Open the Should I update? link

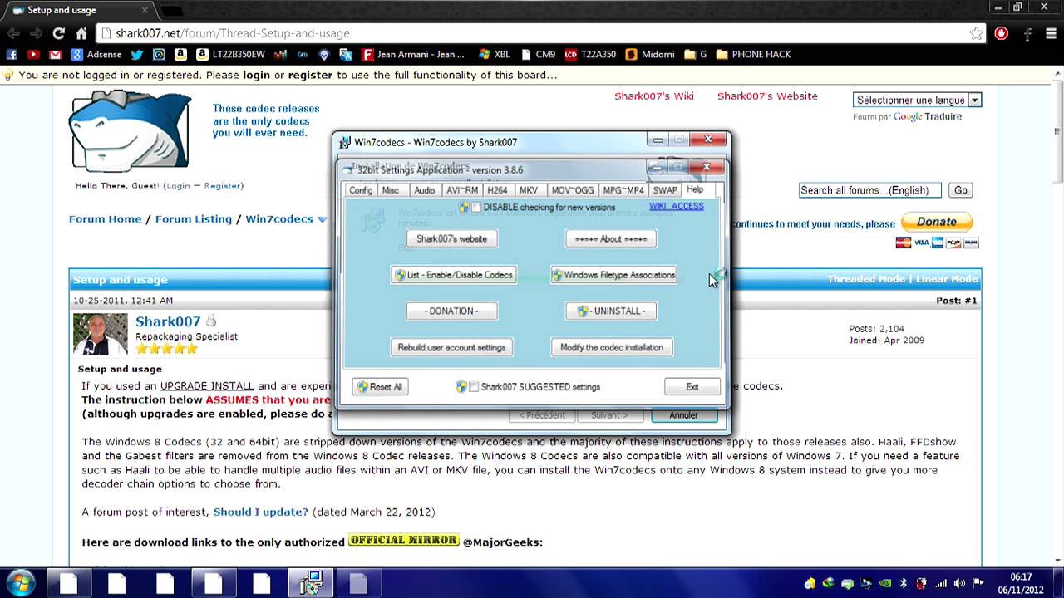point(261,512)
